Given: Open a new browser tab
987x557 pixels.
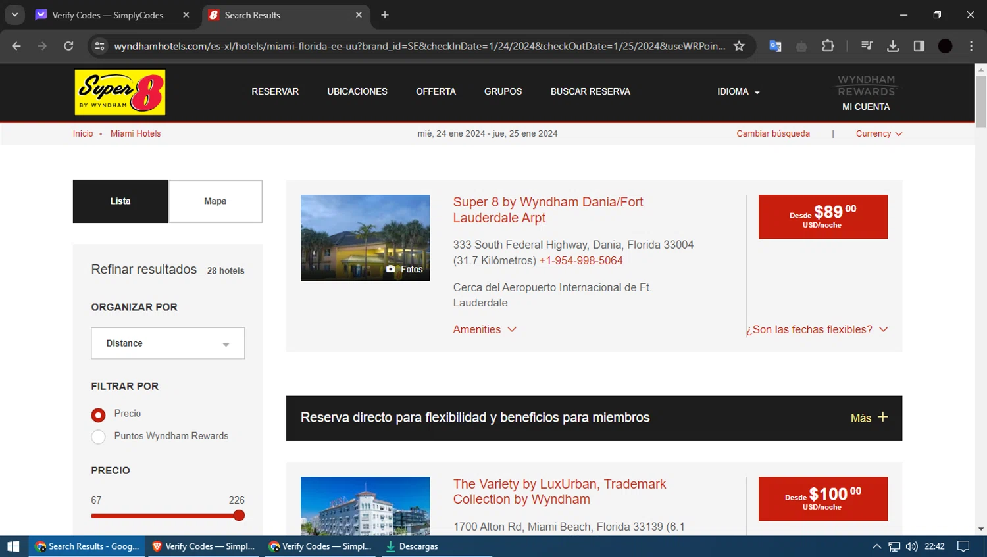Looking at the screenshot, I should click(x=385, y=15).
